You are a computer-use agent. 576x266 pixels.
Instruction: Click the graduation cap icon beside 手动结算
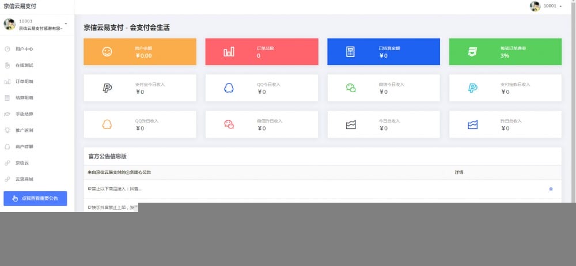7,114
